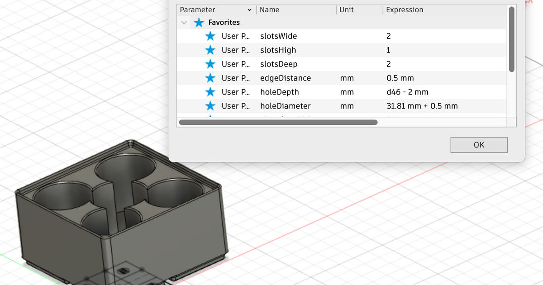
Task: Collapse the Favorites group chevron
Action: (x=184, y=22)
